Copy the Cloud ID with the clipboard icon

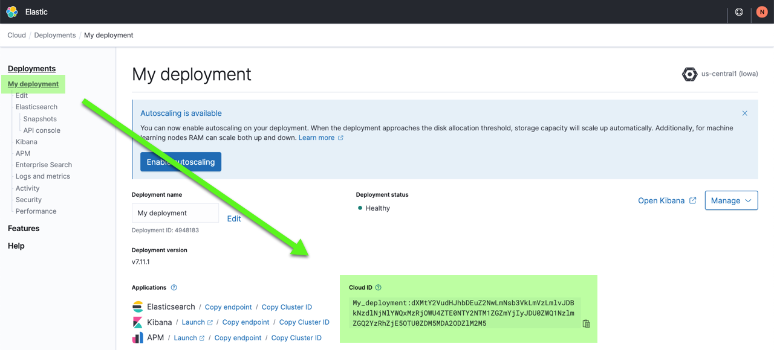click(585, 323)
